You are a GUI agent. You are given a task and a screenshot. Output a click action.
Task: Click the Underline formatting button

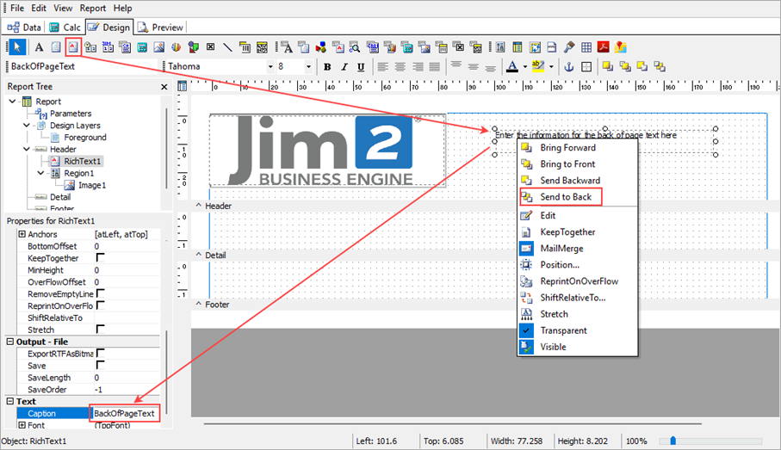click(x=360, y=67)
